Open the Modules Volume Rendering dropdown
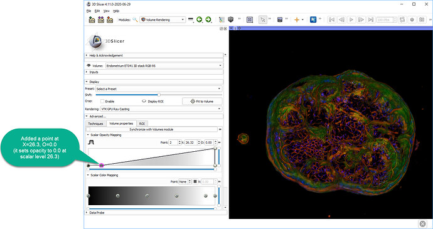 (163, 19)
